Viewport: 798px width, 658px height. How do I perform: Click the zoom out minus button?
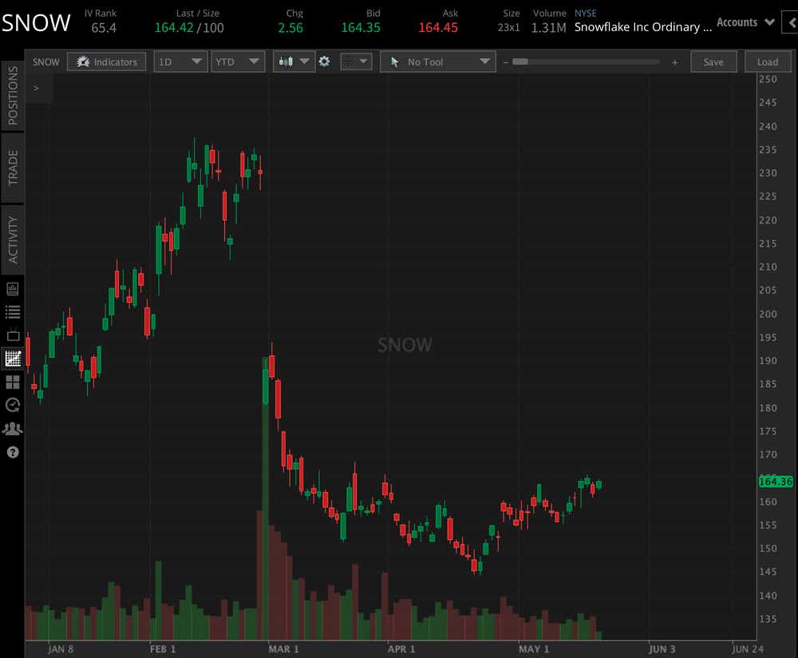point(505,62)
